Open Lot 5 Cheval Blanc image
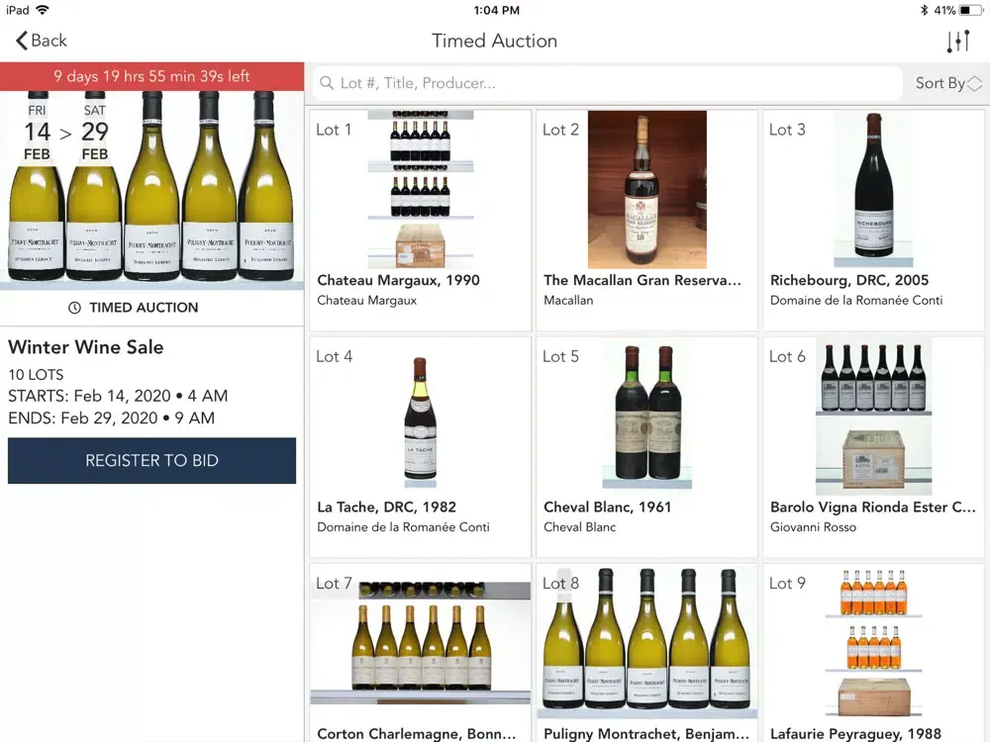Viewport: 990px width, 742px height. 647,417
